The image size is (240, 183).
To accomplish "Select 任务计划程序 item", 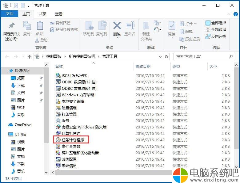I will pyautogui.click(x=70, y=140).
